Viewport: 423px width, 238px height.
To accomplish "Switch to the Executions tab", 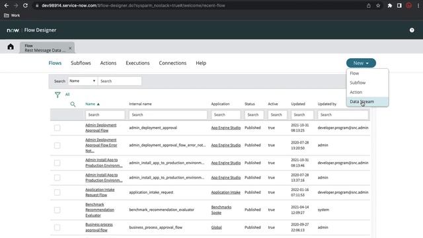I will tap(137, 63).
